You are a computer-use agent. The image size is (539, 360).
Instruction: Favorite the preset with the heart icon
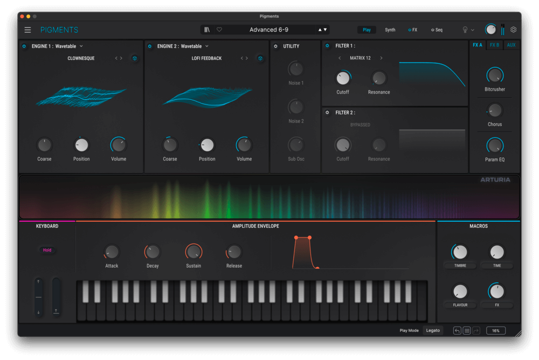click(219, 30)
